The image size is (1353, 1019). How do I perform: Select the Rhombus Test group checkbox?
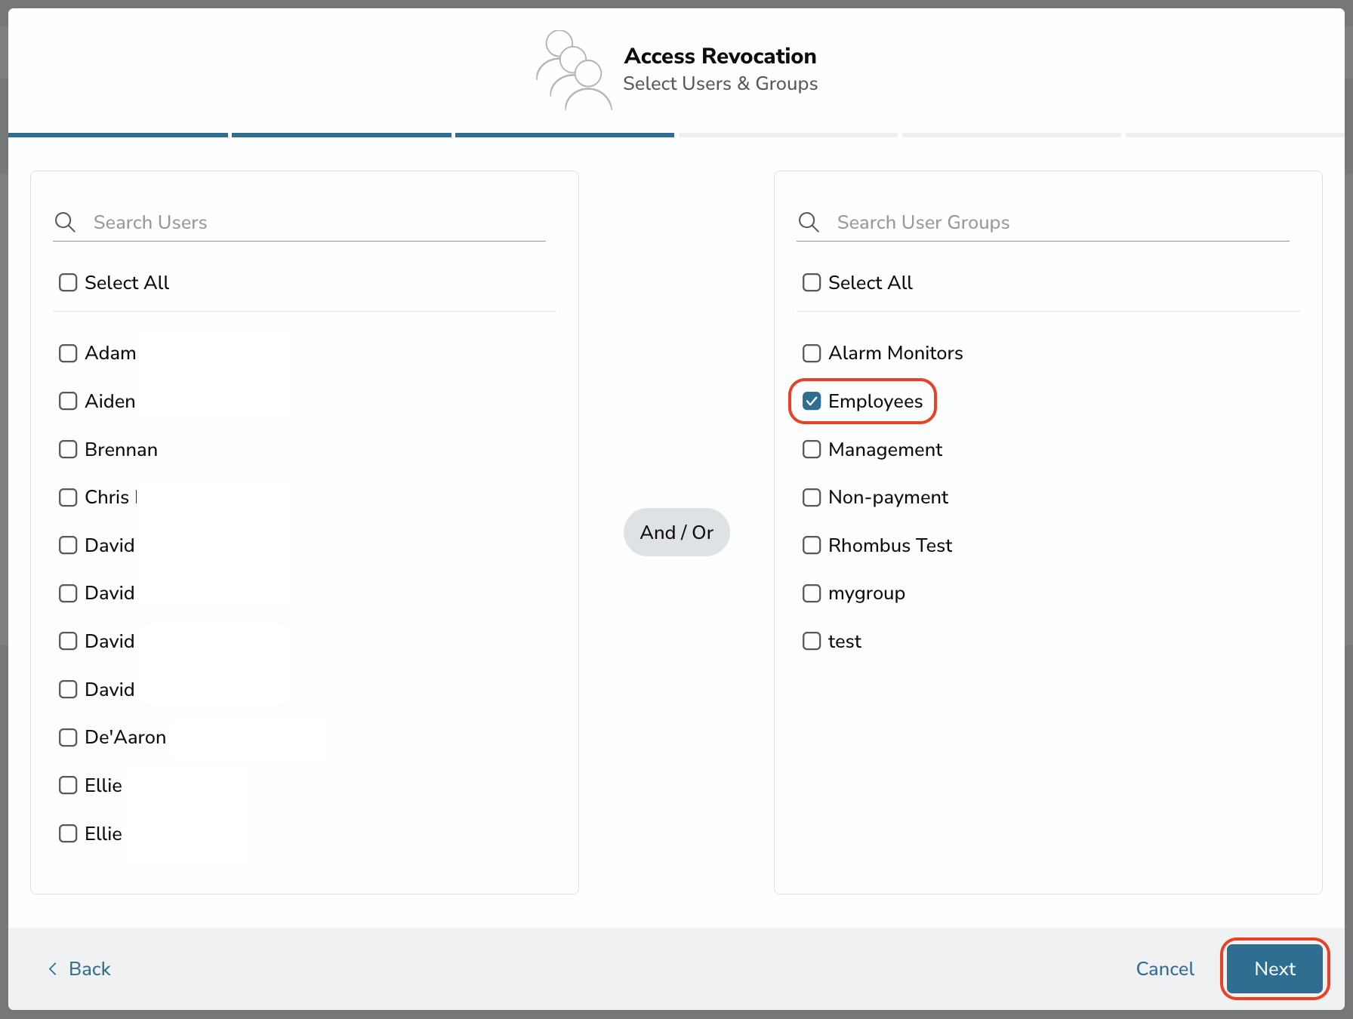[812, 545]
